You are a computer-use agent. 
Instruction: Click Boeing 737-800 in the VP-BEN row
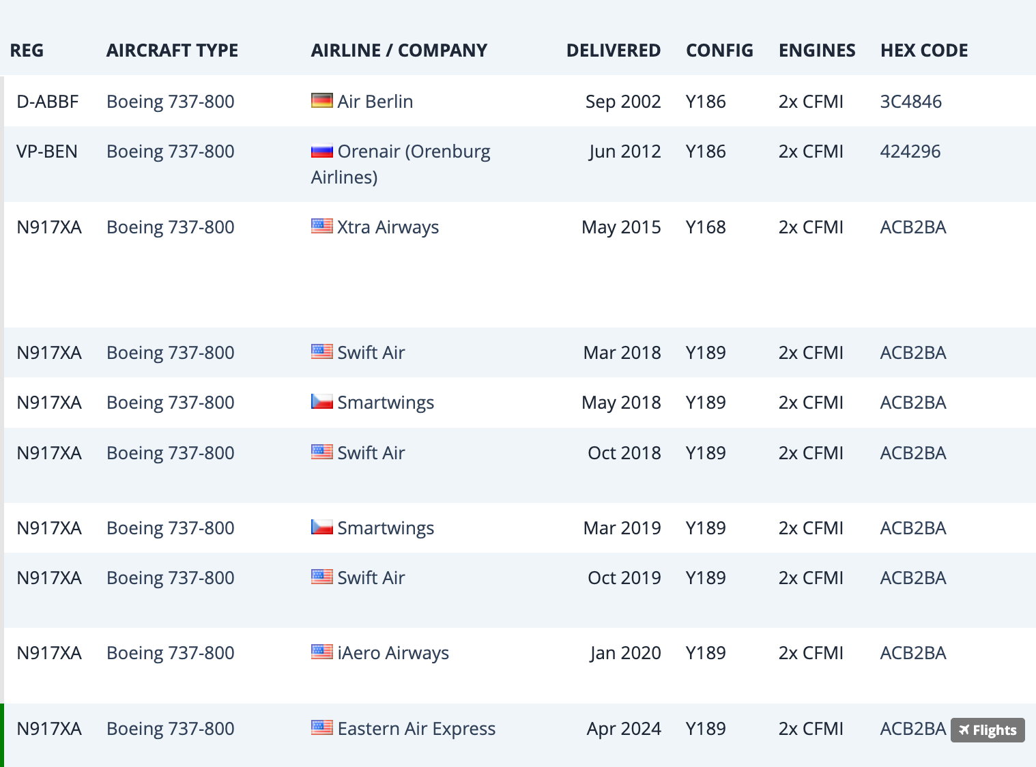pos(171,151)
